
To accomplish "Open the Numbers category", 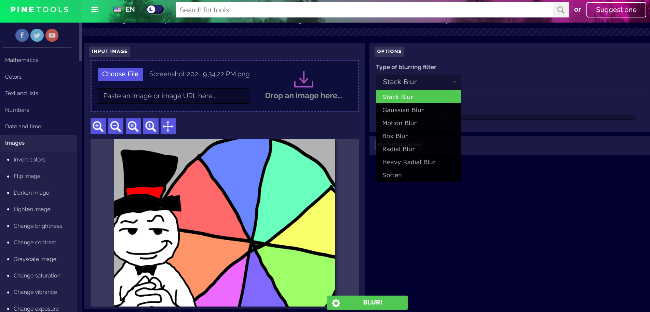I will (x=17, y=110).
